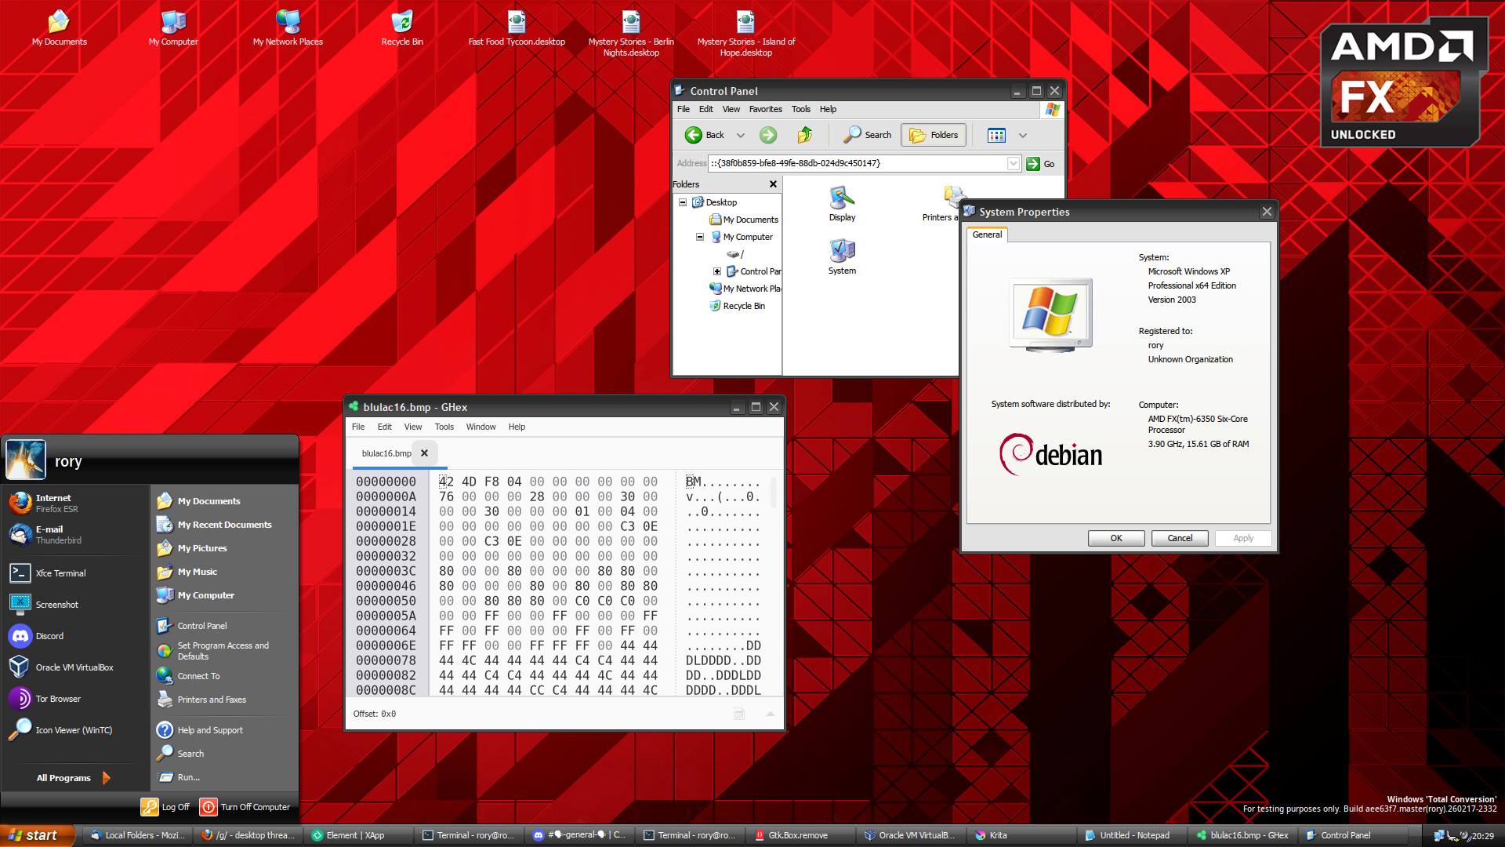Toggle the Folders pane button

pyautogui.click(x=934, y=135)
